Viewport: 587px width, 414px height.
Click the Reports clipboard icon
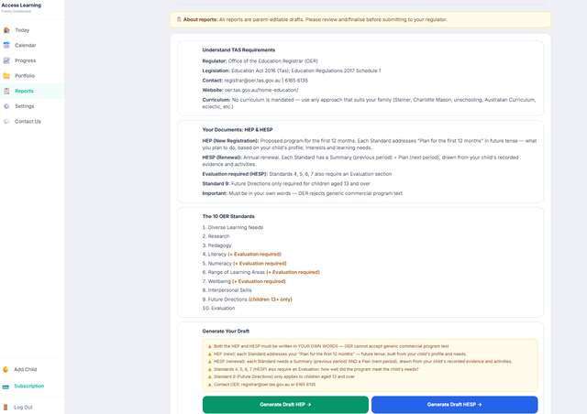pyautogui.click(x=6, y=91)
